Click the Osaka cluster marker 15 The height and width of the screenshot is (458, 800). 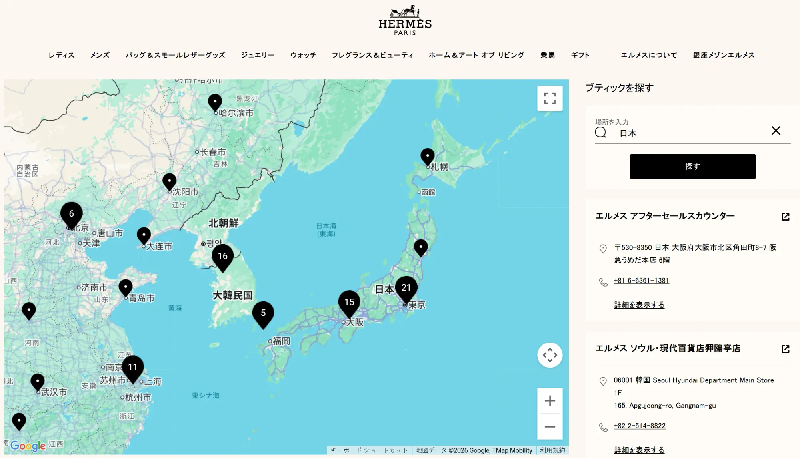(x=349, y=303)
